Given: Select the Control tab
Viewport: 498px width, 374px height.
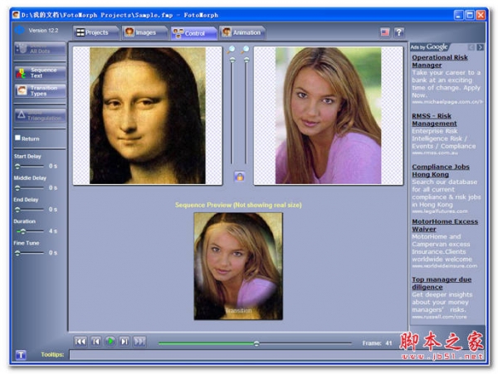Looking at the screenshot, I should pyautogui.click(x=193, y=33).
